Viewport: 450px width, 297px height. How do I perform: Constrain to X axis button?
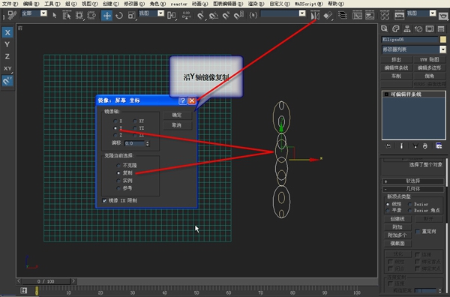pos(7,32)
